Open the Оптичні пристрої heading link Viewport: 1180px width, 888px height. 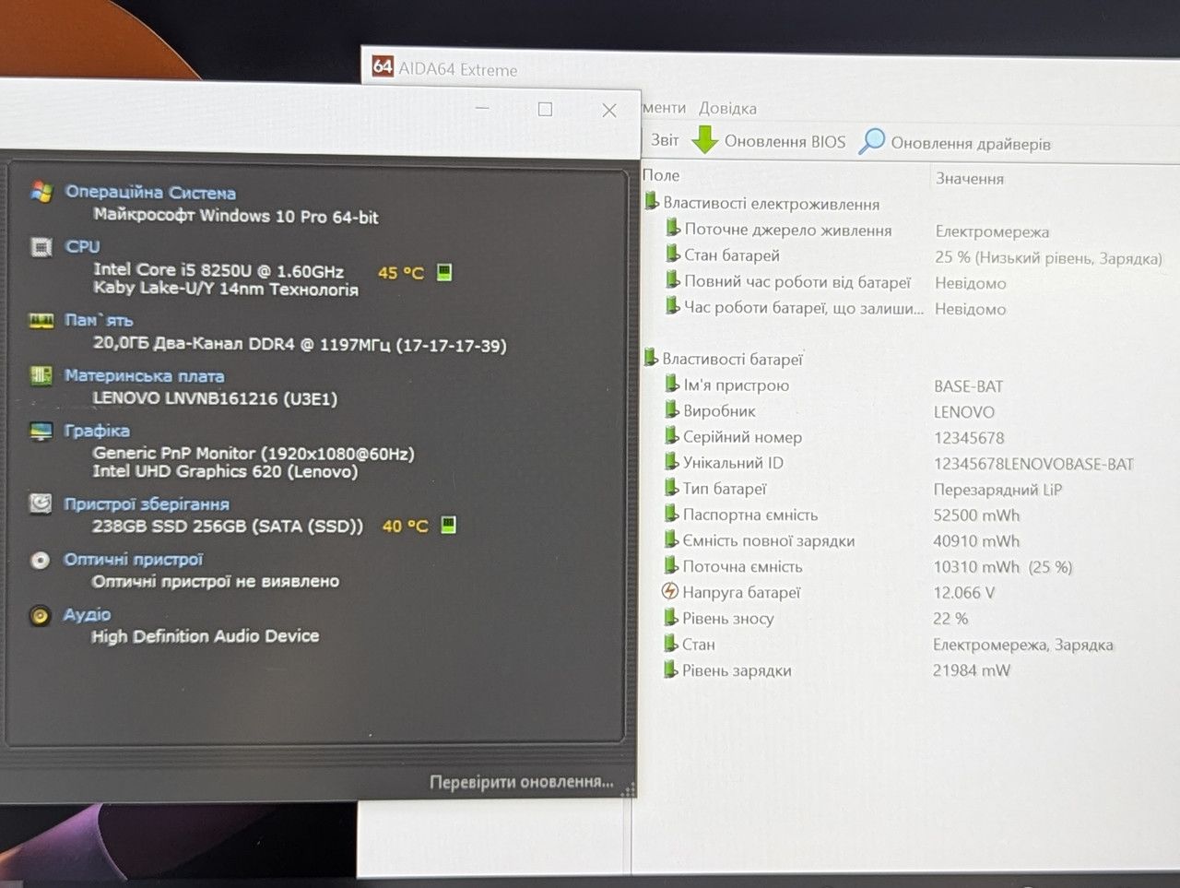point(133,559)
